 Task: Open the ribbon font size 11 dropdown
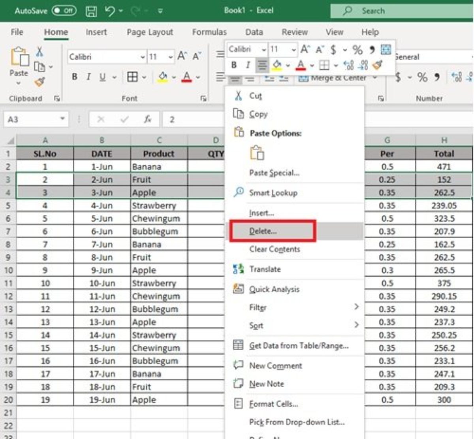170,57
